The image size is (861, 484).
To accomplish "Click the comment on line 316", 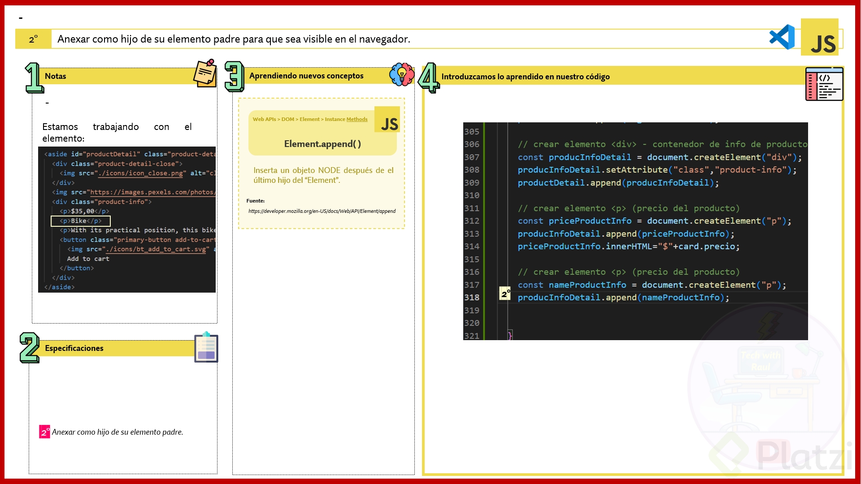I will click(629, 272).
